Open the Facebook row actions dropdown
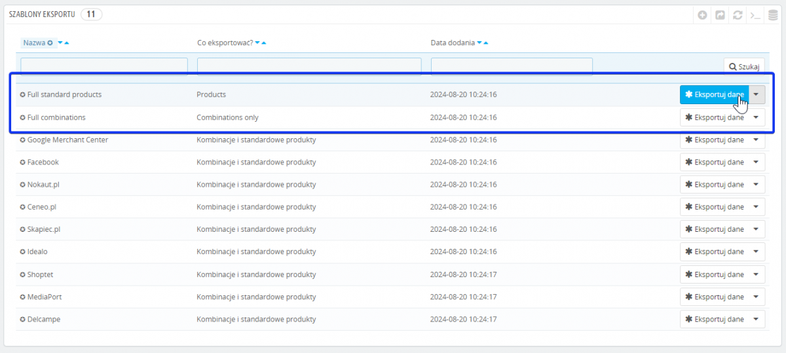The height and width of the screenshot is (353, 786). (x=757, y=162)
